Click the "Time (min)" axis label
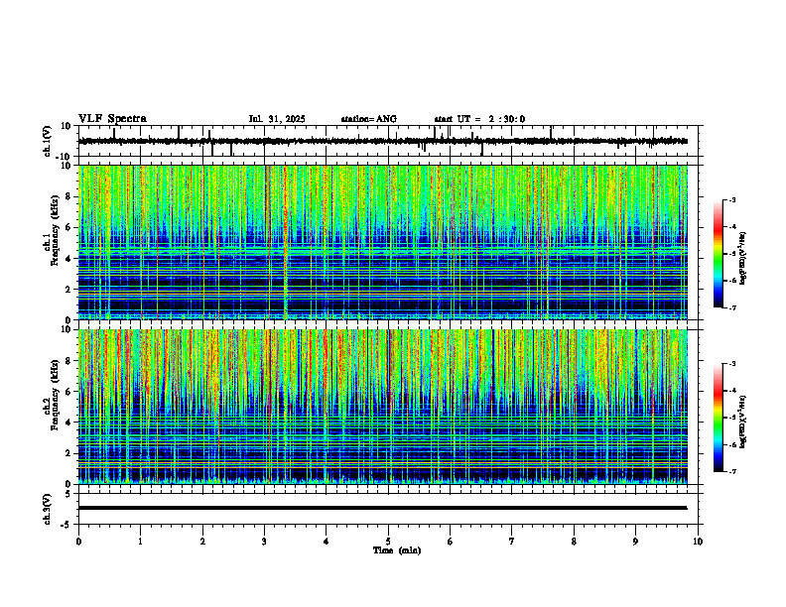 coord(397,550)
